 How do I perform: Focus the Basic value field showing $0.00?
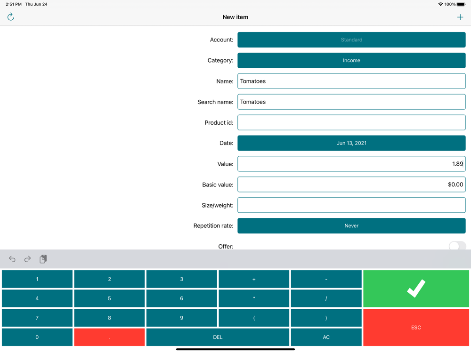tap(351, 185)
